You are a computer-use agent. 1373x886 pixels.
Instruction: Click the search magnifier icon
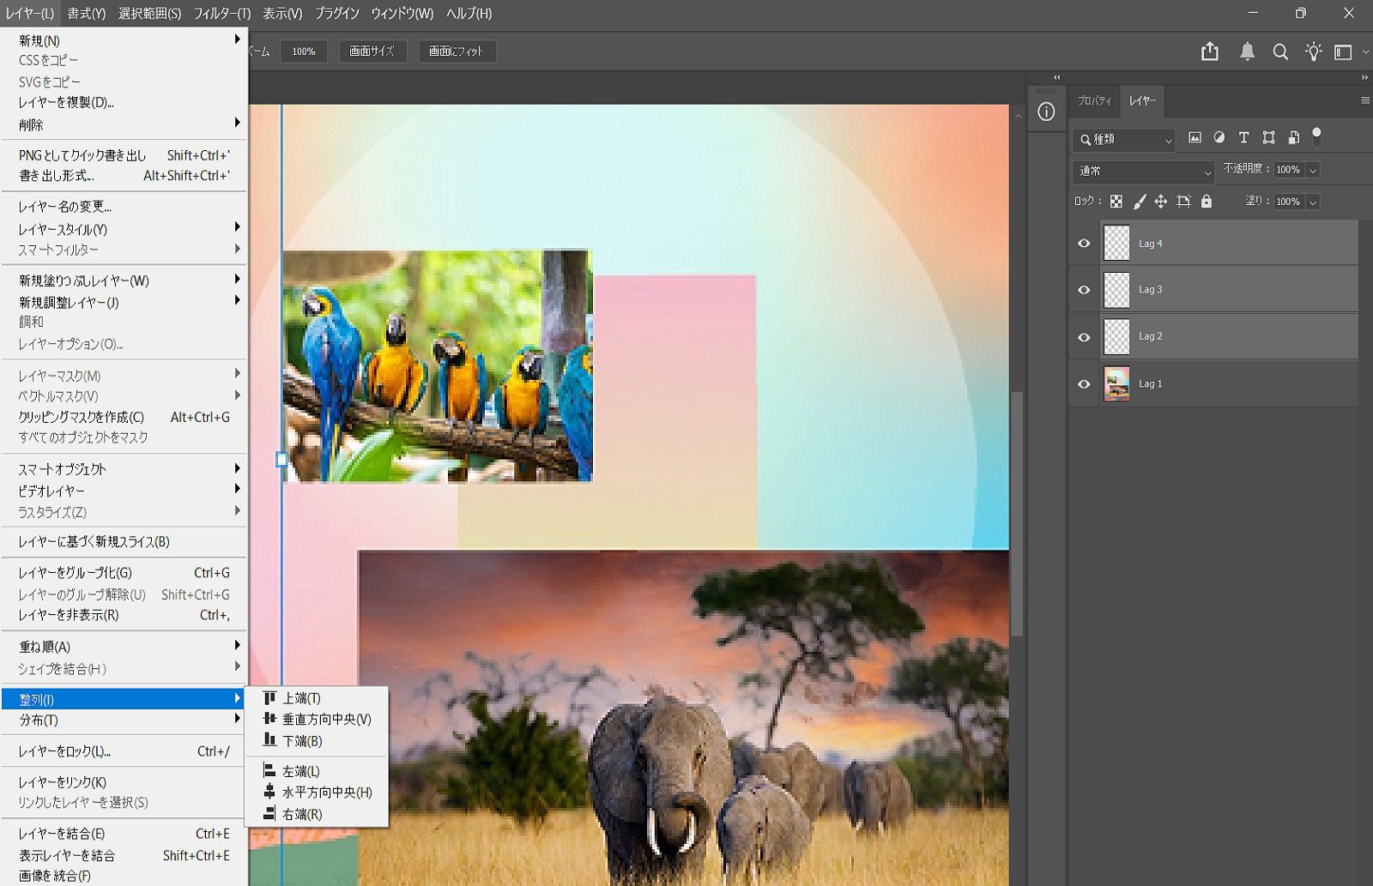1280,51
